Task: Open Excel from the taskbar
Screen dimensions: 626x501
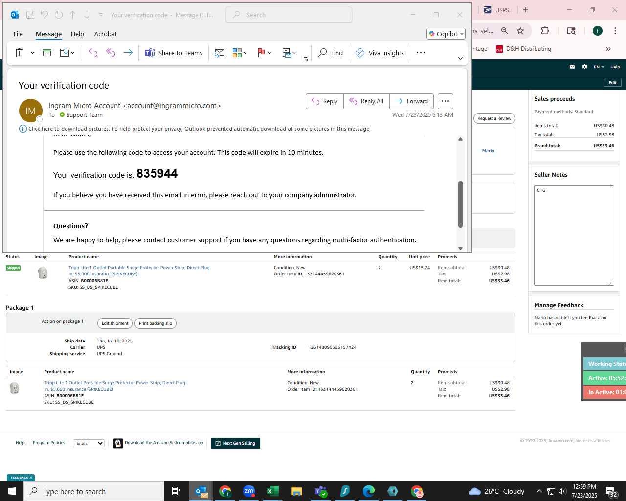Action: pyautogui.click(x=273, y=491)
